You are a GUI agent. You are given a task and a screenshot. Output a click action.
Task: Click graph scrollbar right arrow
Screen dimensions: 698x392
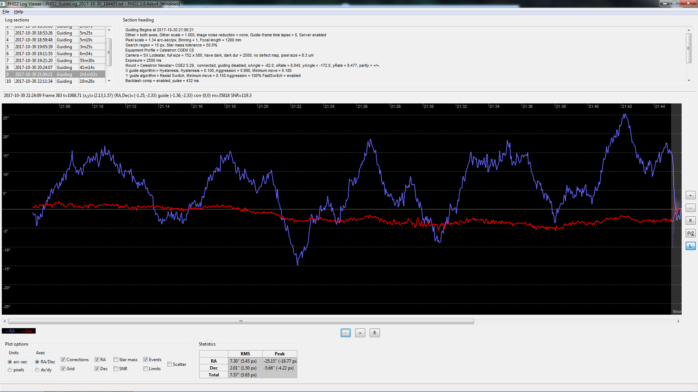click(x=678, y=321)
